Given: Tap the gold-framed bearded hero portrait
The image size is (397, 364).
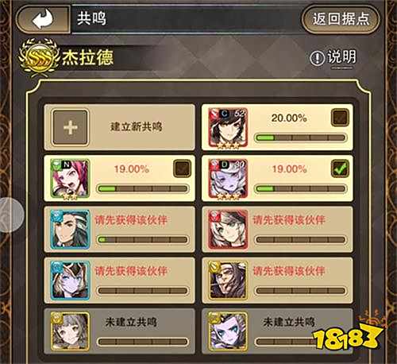Looking at the screenshot, I should click(x=228, y=281).
